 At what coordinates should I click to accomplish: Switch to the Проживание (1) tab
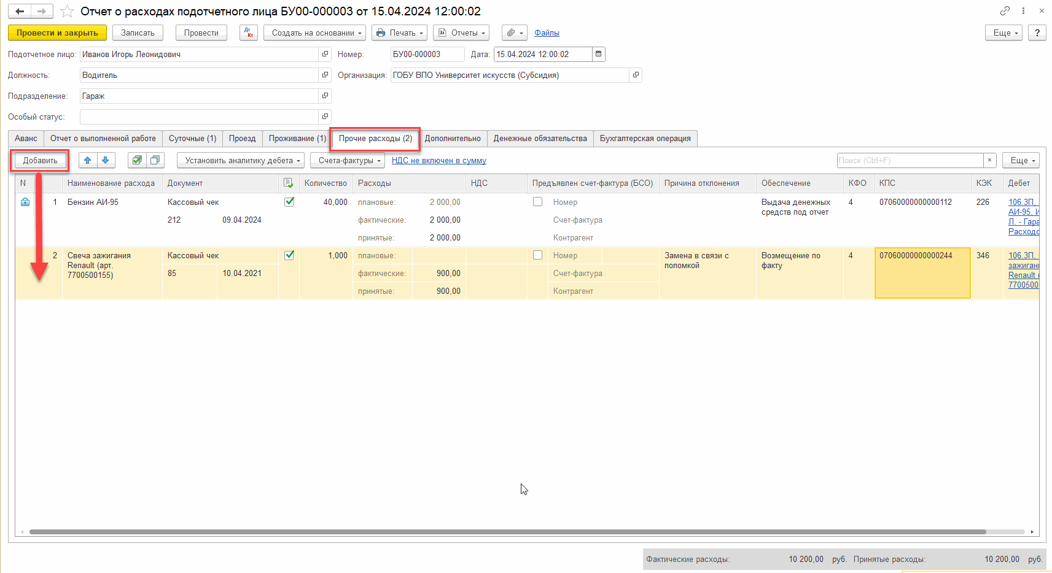(x=297, y=138)
